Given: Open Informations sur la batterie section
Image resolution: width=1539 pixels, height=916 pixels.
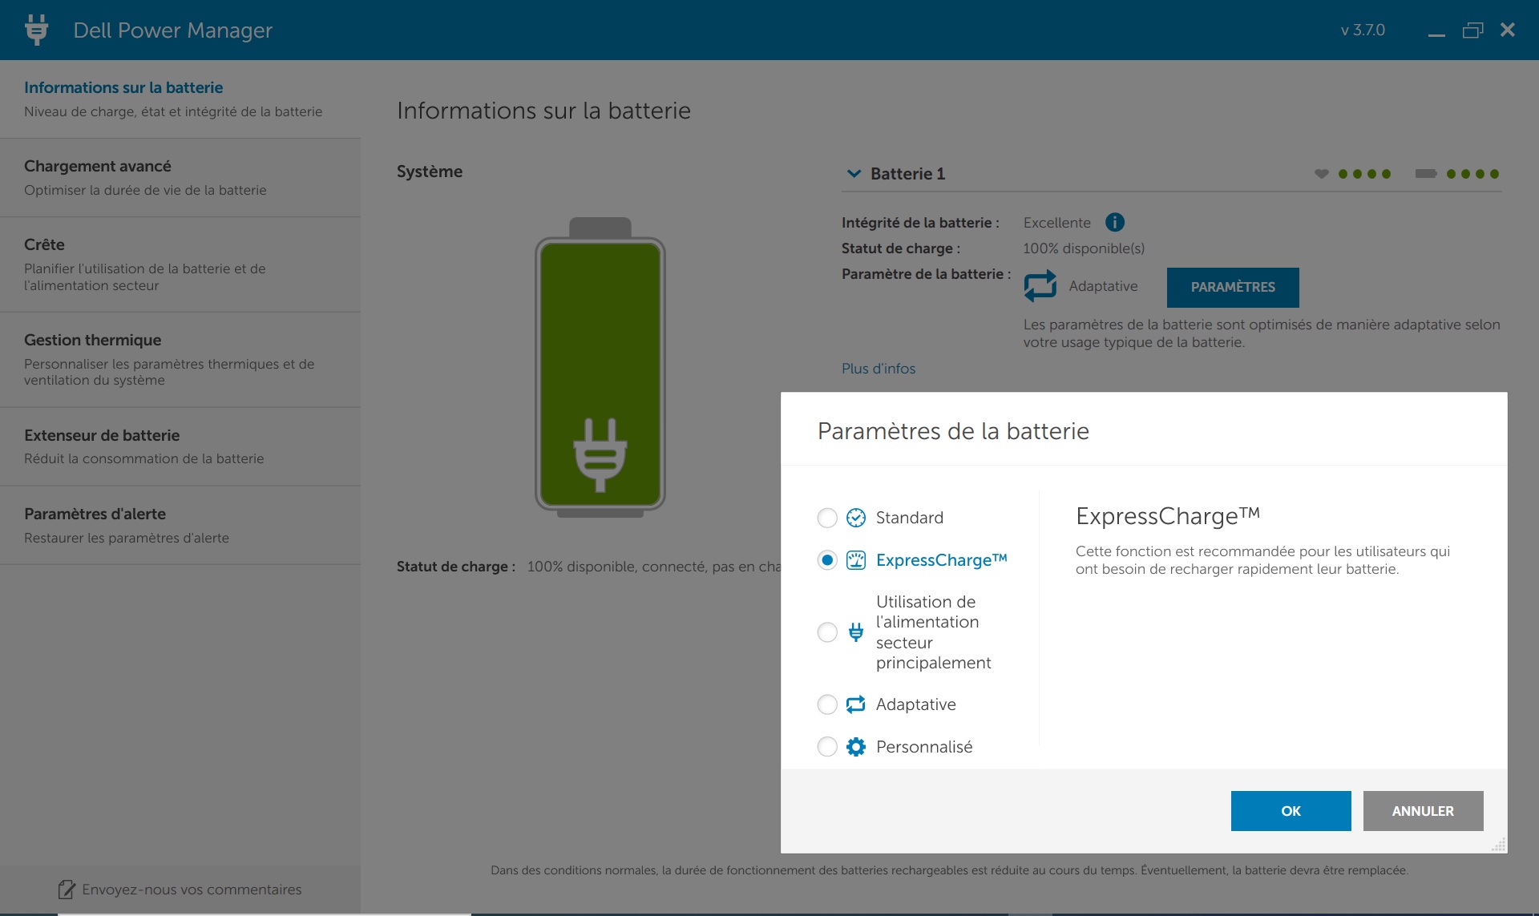Looking at the screenshot, I should point(180,99).
